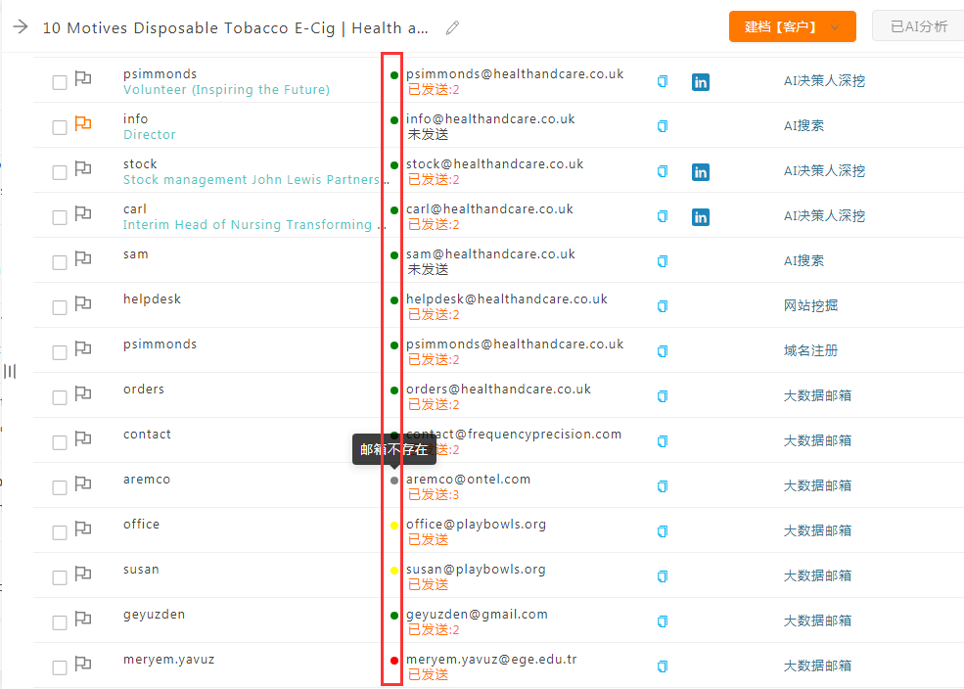Flag the helpdesk contact row
Image resolution: width=964 pixels, height=689 pixels.
pos(83,304)
